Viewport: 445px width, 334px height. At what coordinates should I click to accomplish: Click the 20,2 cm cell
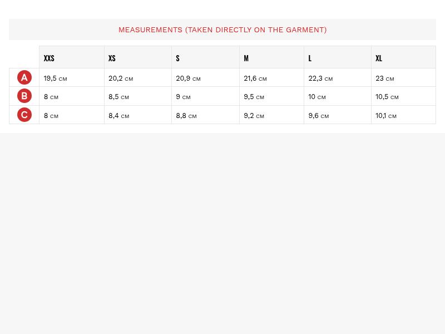coord(121,78)
